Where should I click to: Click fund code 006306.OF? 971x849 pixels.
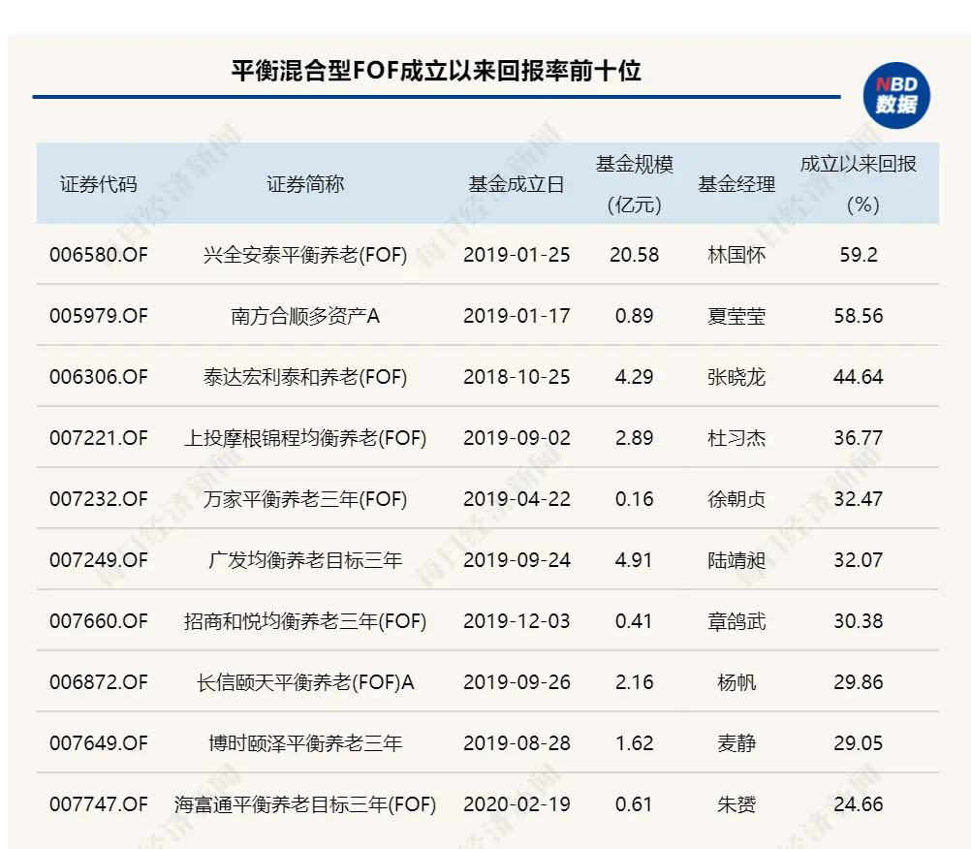pyautogui.click(x=99, y=377)
